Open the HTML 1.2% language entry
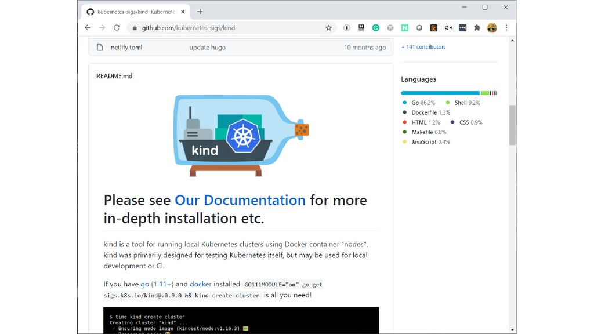Screen dimensions: 594x334 click(x=421, y=122)
